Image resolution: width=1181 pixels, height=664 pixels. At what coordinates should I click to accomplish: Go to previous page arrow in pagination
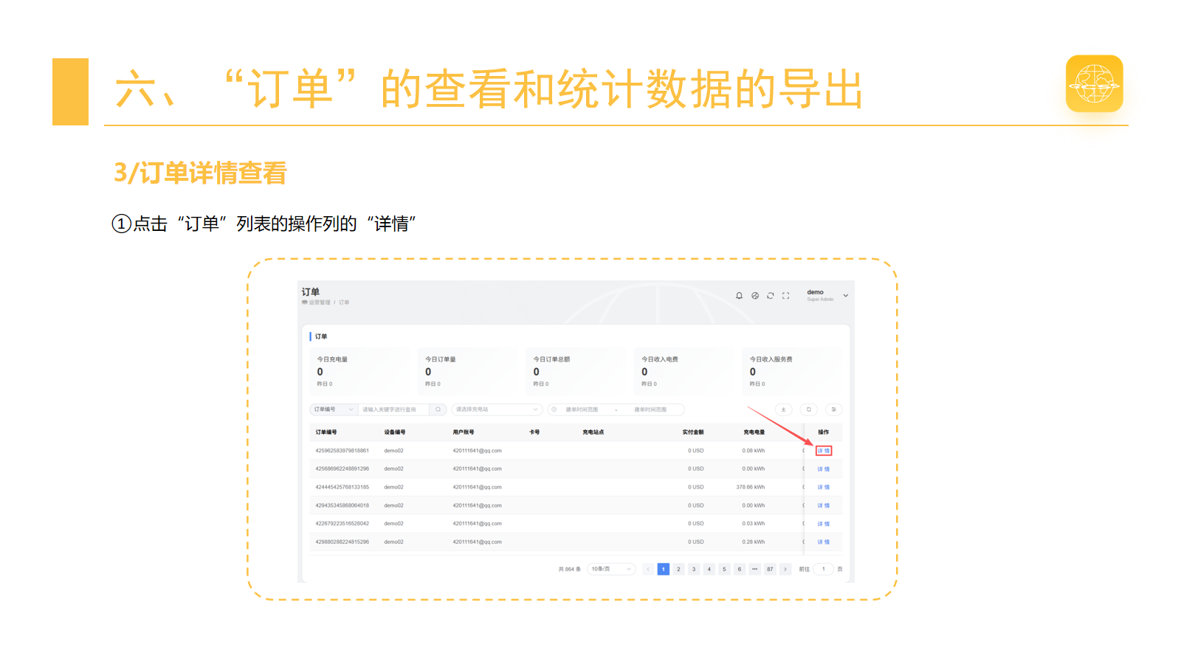click(648, 569)
